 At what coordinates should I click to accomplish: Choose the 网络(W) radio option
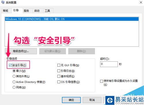(x=14, y=87)
